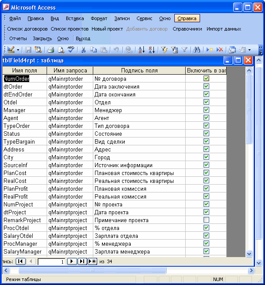Viewport: 265px width, 285px height.
Task: Open the Сервис menu
Action: 144,18
